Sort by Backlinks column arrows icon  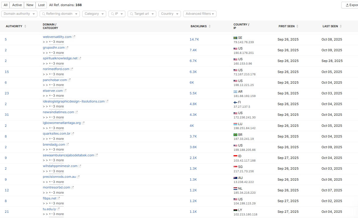210,26
